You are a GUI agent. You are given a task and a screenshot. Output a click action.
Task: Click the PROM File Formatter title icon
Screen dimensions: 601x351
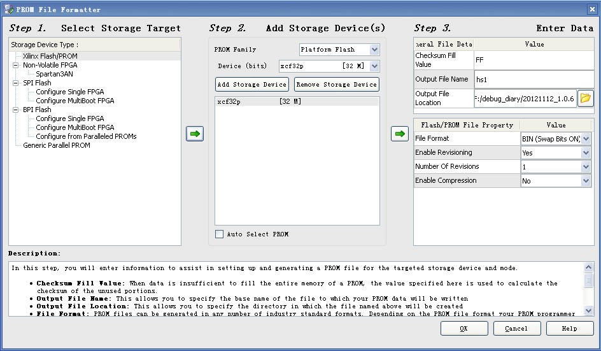[8, 10]
